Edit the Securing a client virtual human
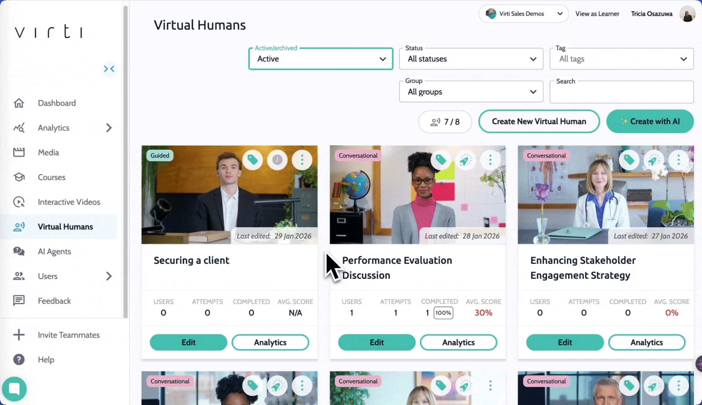This screenshot has width=702, height=405. pos(189,342)
